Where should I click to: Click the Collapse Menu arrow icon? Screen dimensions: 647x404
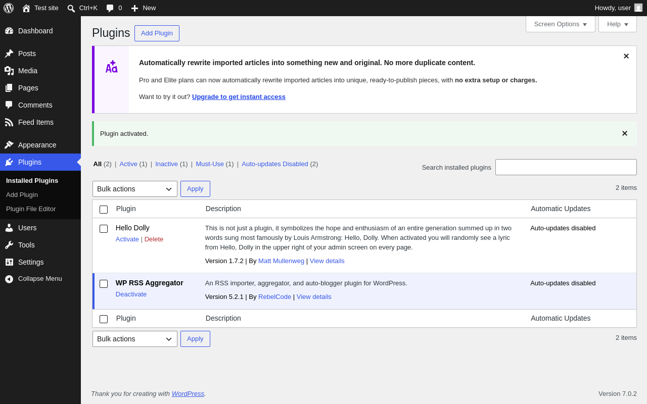point(9,279)
